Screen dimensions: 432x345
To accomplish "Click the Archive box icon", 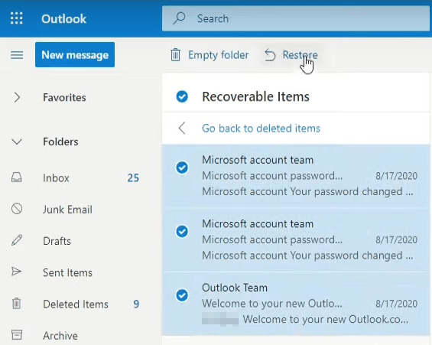I will [x=17, y=335].
